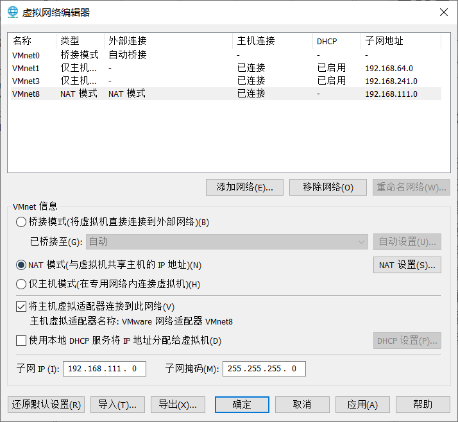The image size is (458, 422).
Task: Toggle connect host virtual adapter checkbox
Action: coord(21,307)
